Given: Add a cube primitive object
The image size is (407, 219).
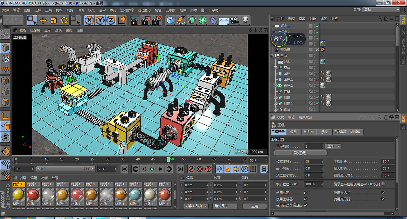Looking at the screenshot, I should (171, 21).
